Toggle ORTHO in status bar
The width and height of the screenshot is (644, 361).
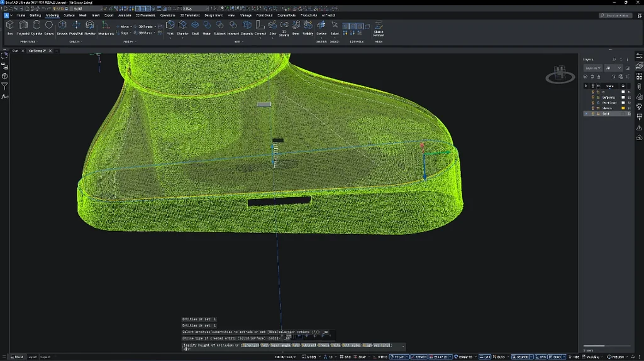tap(380, 357)
